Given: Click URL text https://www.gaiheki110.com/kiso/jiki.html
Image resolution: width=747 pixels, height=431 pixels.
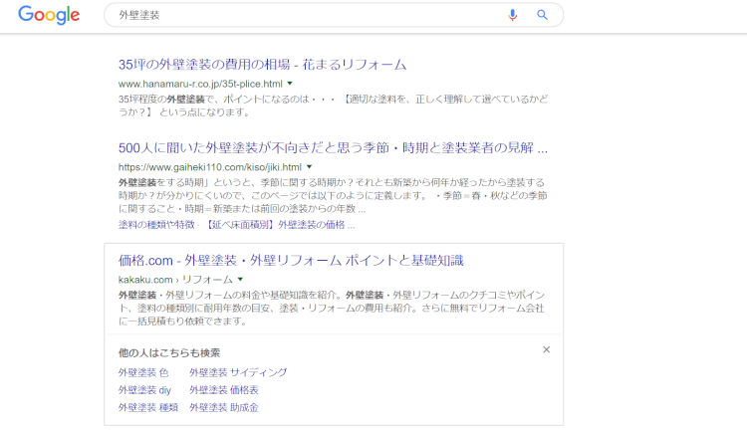Looking at the screenshot, I should tap(210, 167).
